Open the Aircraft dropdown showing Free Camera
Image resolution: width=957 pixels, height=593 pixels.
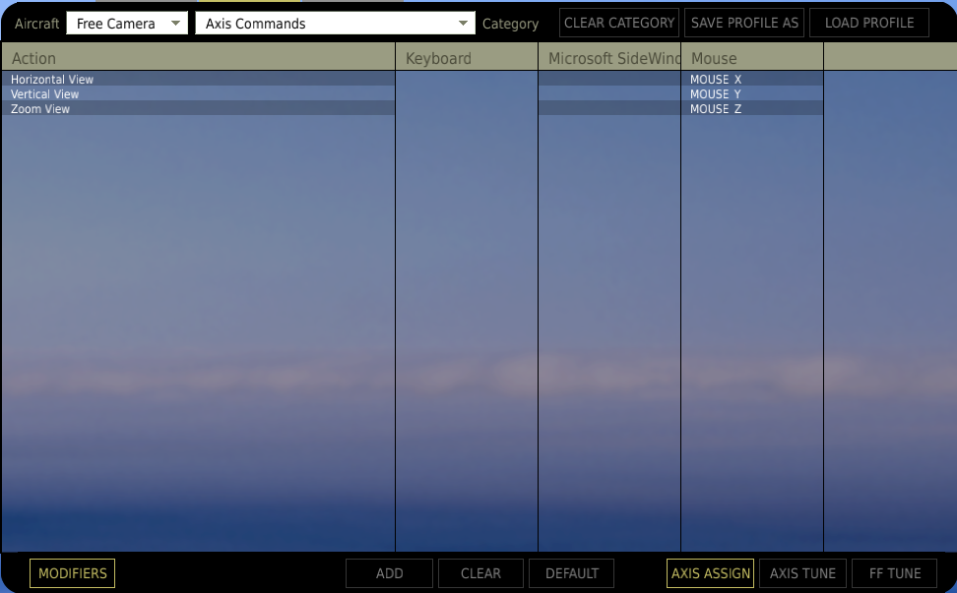coord(127,24)
